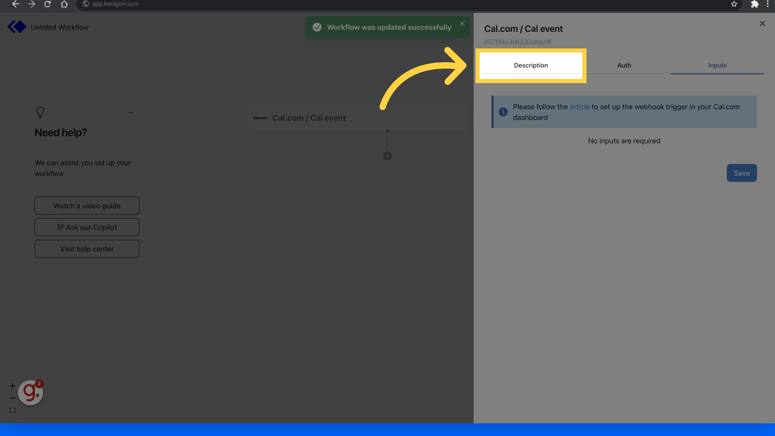Viewport: 775px width, 436px height.
Task: Zoom in on the canvas
Action: point(13,386)
